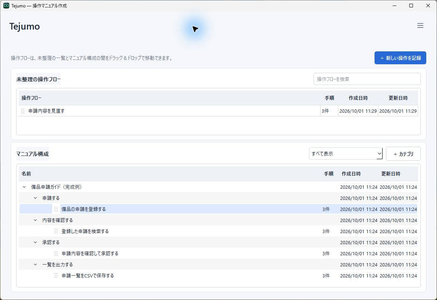Click the 内容を確認する category label
This screenshot has height=300, width=437.
pos(57,220)
